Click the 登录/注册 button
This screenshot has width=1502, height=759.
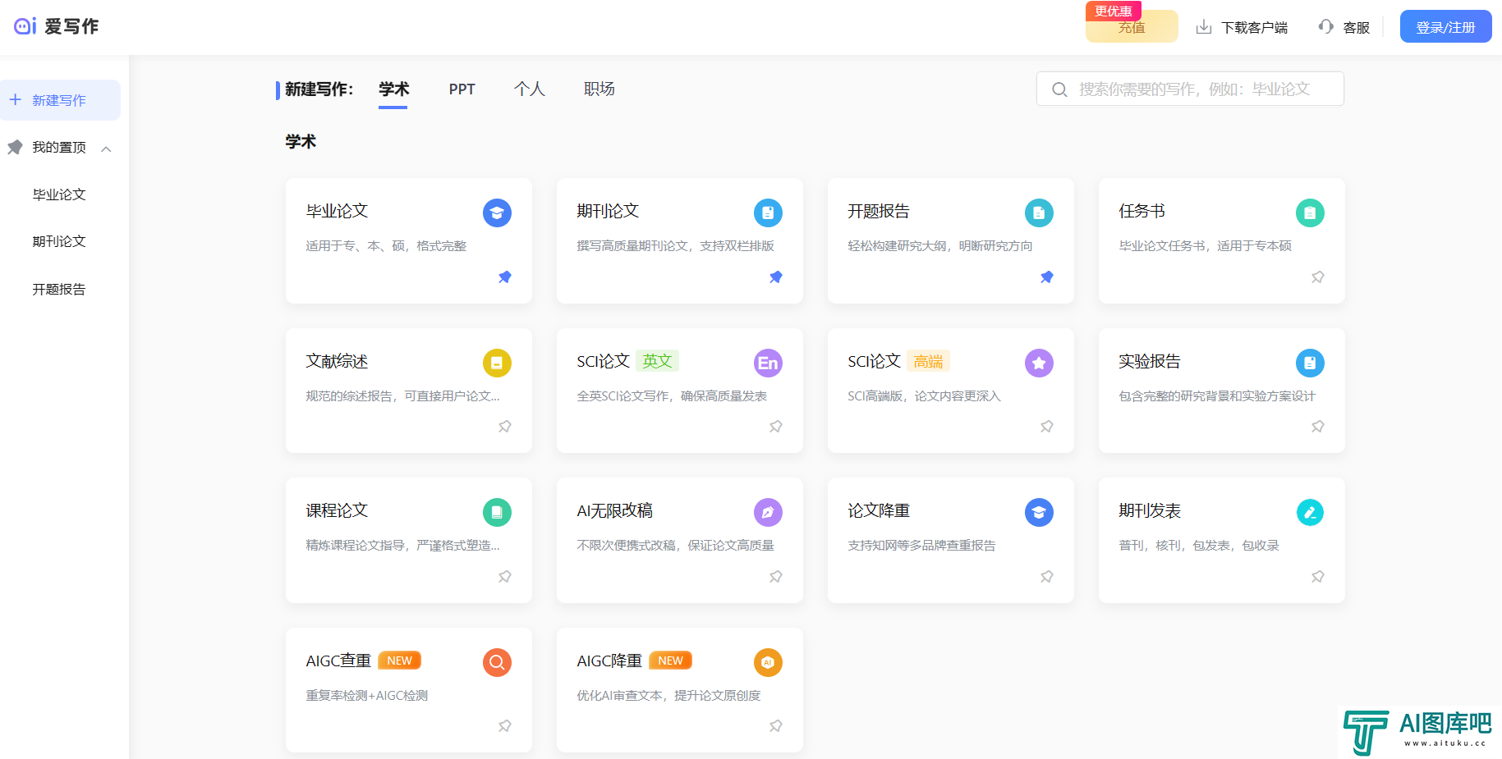[x=1445, y=27]
